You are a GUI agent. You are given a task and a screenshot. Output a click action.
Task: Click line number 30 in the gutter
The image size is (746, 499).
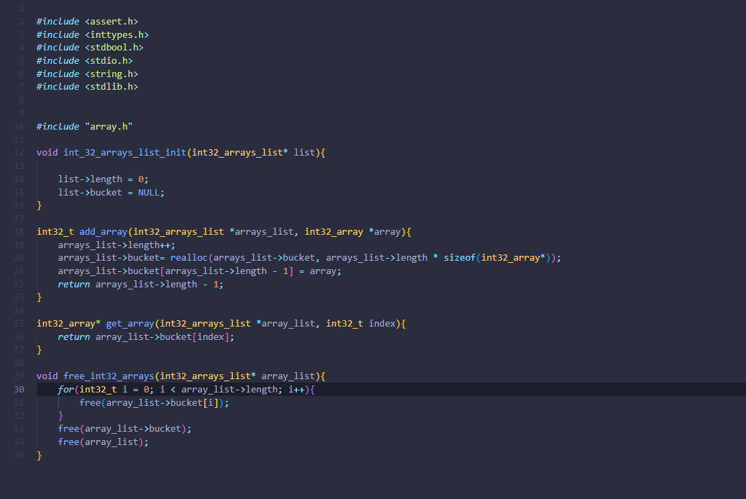pyautogui.click(x=19, y=389)
